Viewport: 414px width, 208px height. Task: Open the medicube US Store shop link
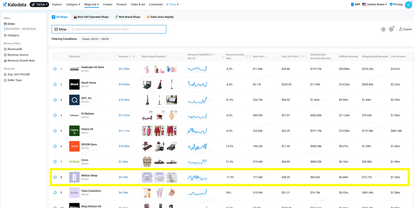[x=93, y=67]
